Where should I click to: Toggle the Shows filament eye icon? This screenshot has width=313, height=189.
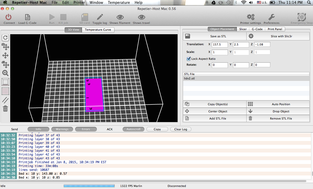(x=120, y=17)
